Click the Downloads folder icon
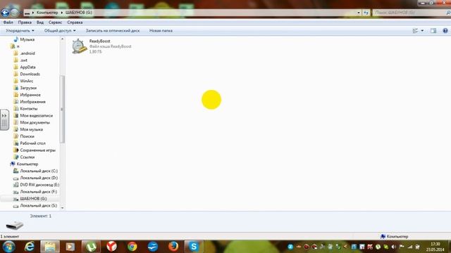This screenshot has height=253, width=451. [x=16, y=74]
